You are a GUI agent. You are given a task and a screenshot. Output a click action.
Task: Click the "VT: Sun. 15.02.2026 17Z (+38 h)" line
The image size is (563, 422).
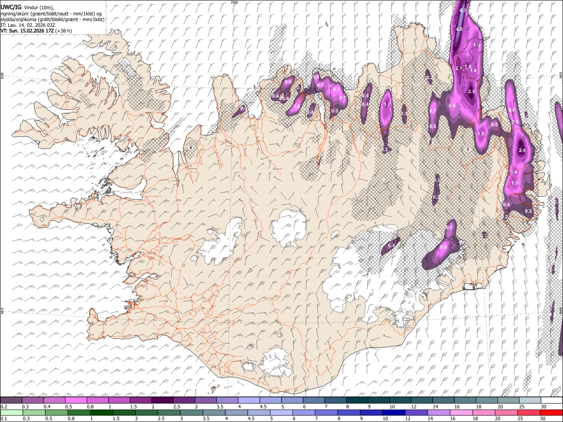(x=36, y=31)
